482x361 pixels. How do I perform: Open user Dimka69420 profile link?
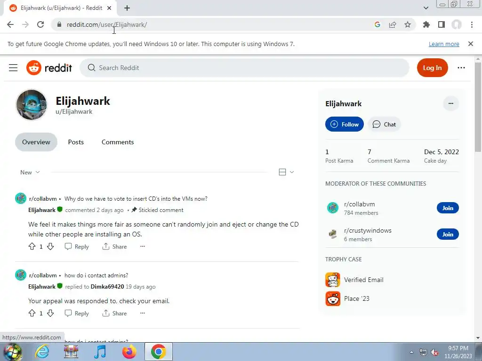pos(107,286)
